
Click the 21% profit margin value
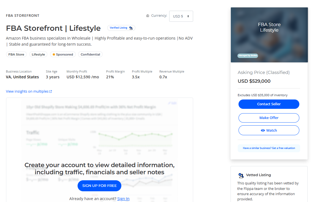coord(110,77)
